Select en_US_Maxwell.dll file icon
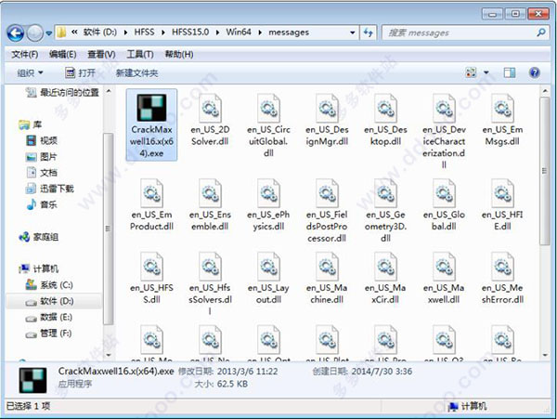Screen dimensions: 557x419 (444, 267)
